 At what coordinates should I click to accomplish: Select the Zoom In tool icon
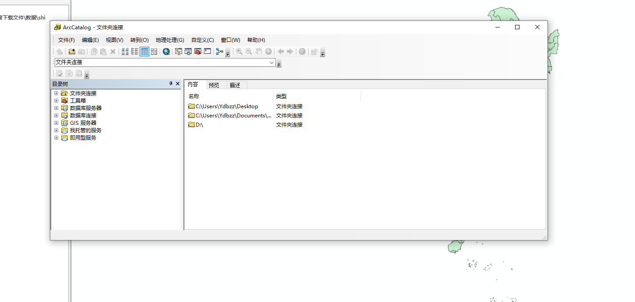click(239, 51)
